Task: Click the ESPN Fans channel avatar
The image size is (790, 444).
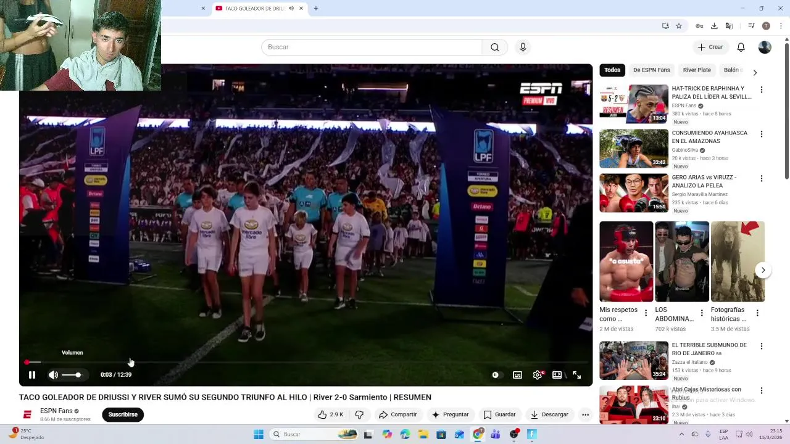Action: point(27,414)
